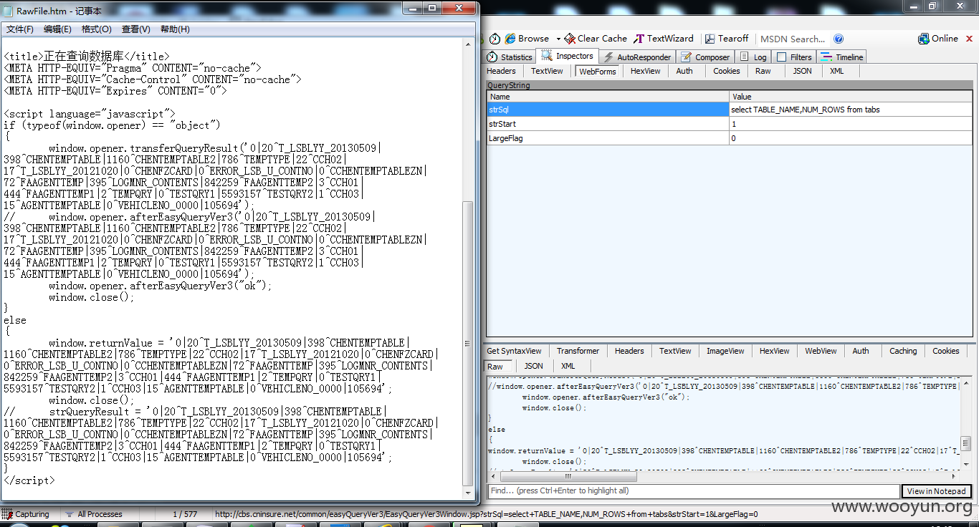Click the session count '1 / 577' in status bar
The image size is (979, 527).
[185, 514]
